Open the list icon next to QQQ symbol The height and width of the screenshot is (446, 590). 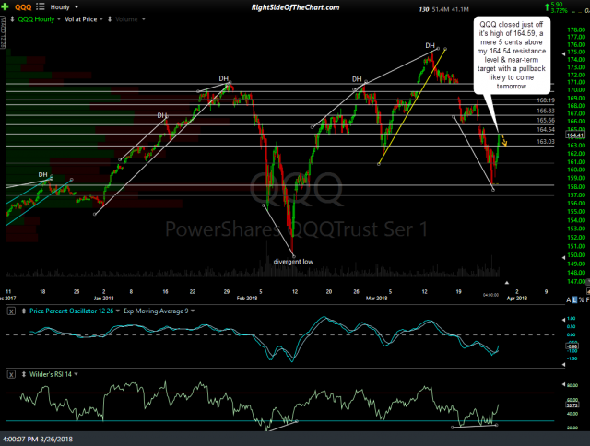40,6
